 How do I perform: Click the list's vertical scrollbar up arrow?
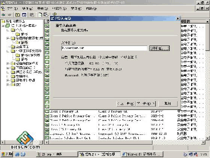click(207, 21)
